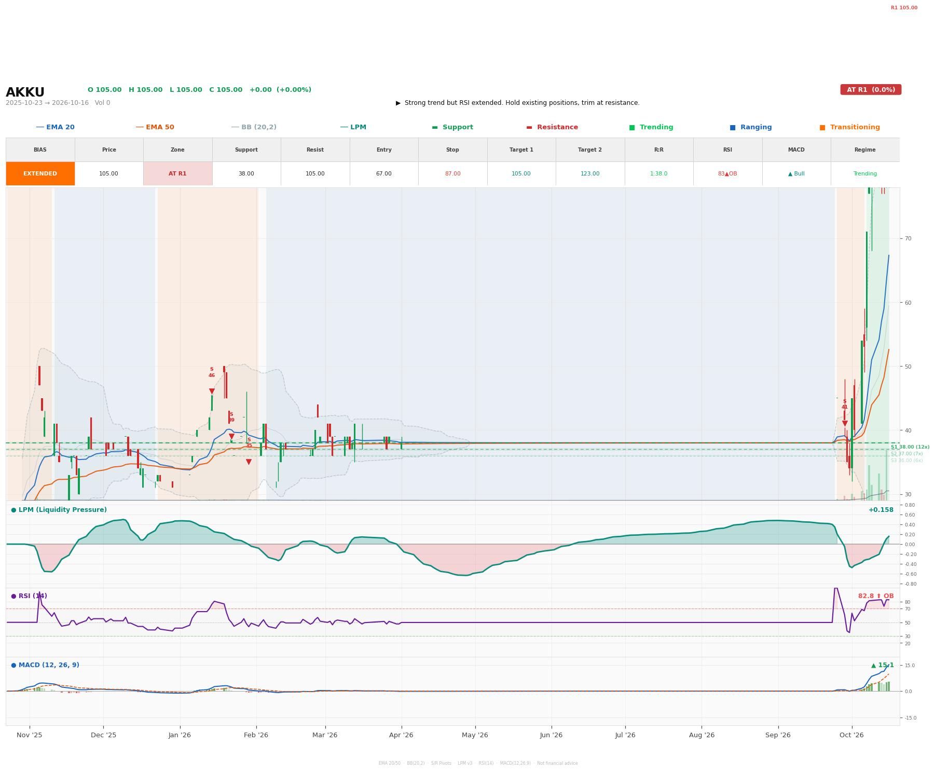Select the EMA 20 legend entry
The image size is (935, 771).
55,127
